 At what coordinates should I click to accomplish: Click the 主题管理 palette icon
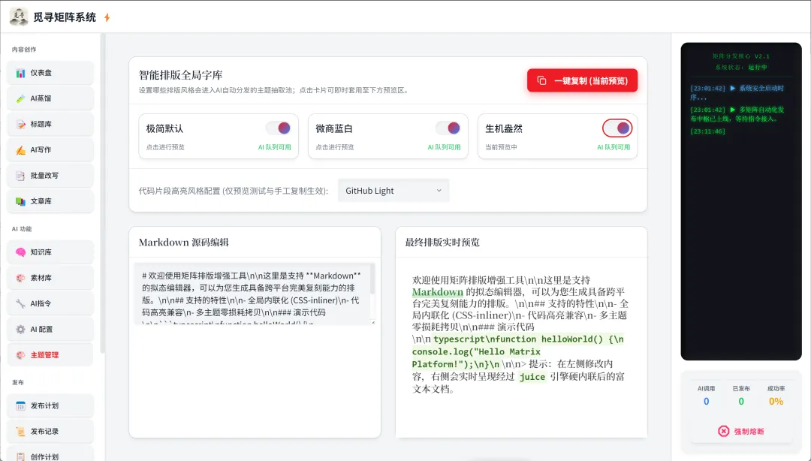[21, 355]
